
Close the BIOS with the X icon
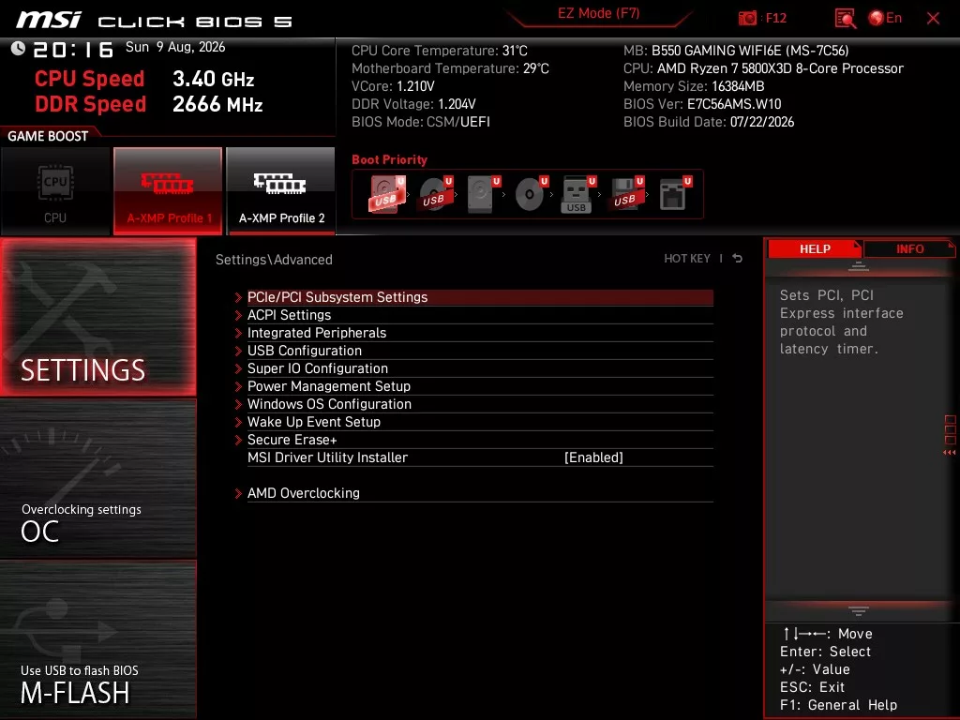[933, 18]
